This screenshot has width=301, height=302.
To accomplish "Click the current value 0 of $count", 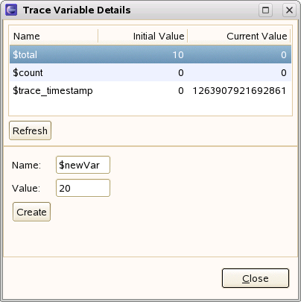I will 284,72.
